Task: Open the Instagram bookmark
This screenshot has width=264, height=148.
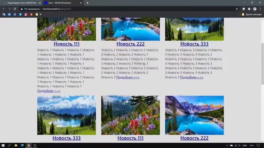Action: click(26, 15)
